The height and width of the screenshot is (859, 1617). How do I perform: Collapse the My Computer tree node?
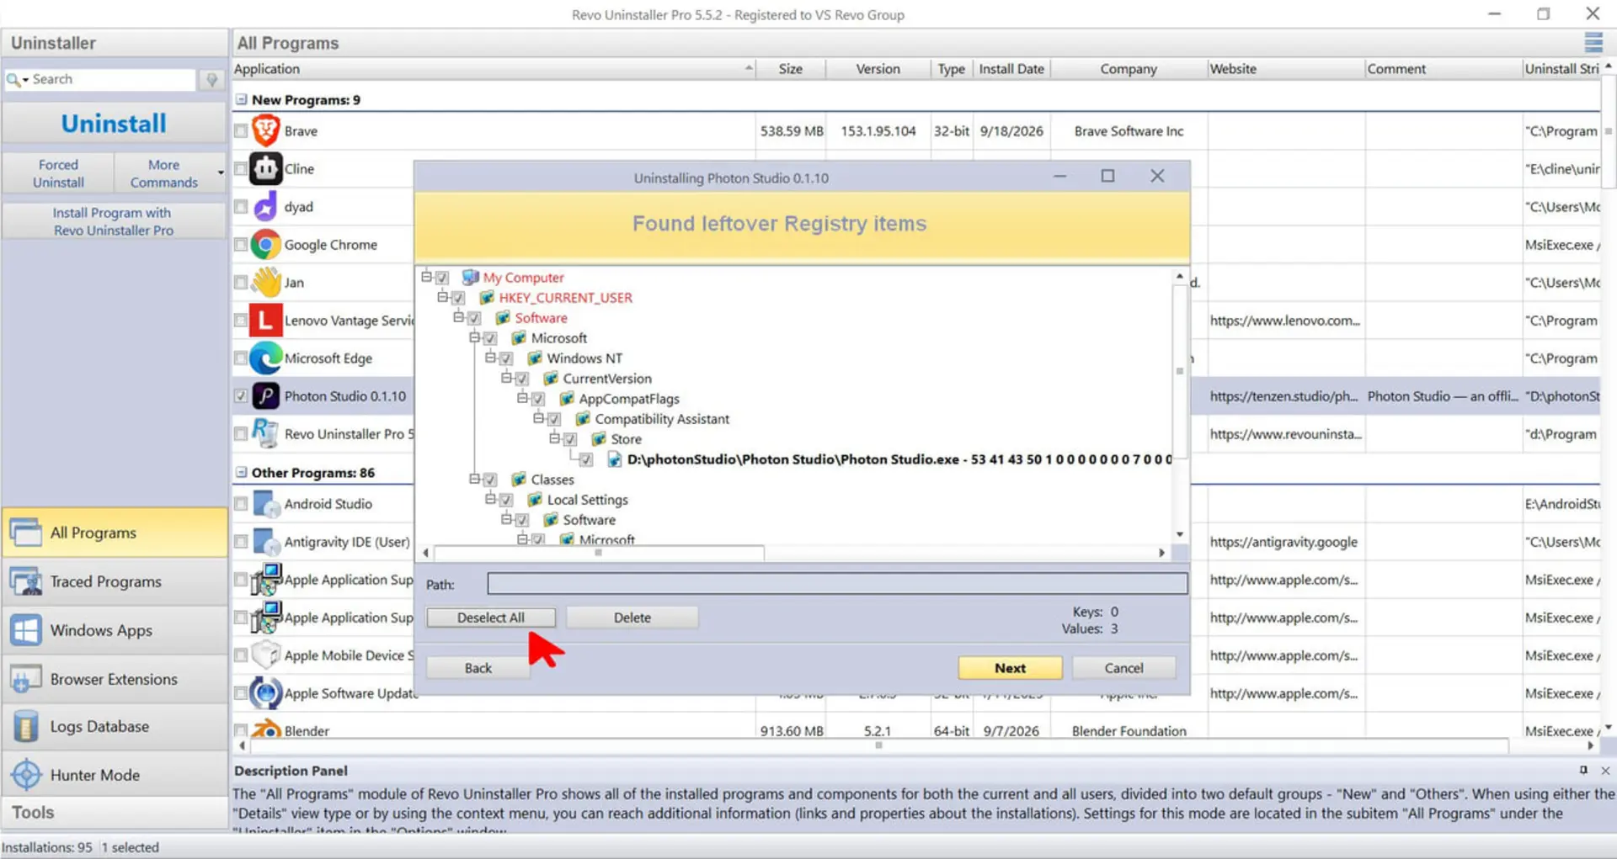pos(426,277)
